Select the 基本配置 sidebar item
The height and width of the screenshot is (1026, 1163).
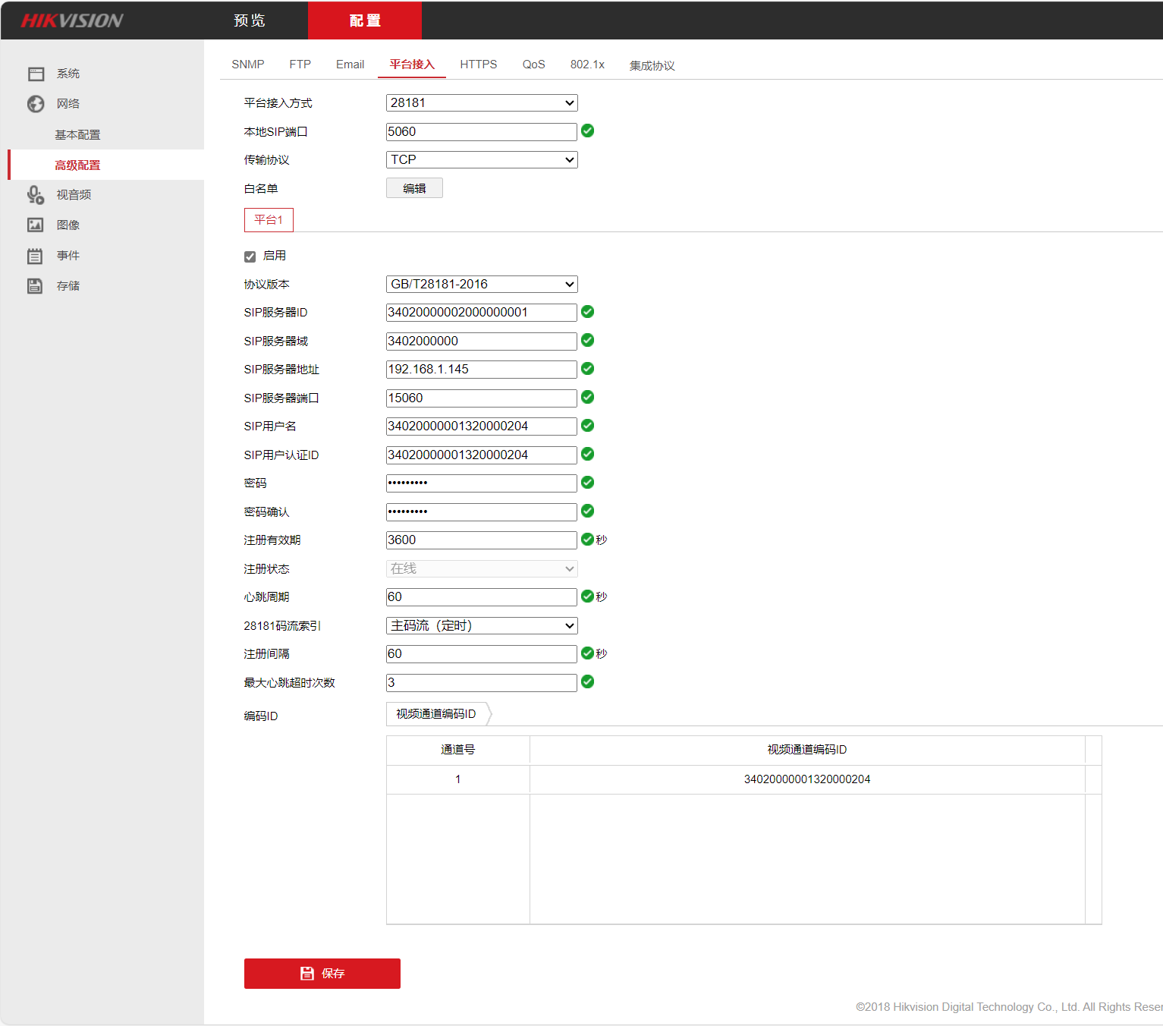77,134
